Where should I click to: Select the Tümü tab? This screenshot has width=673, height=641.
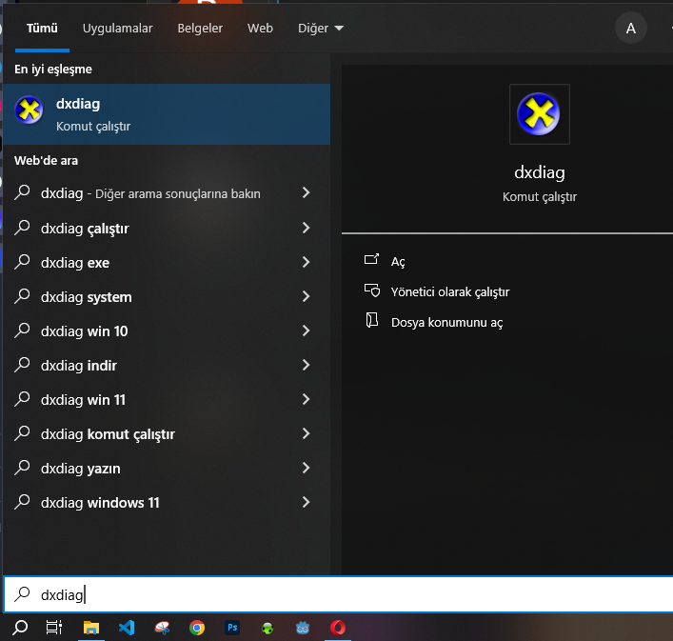click(42, 29)
